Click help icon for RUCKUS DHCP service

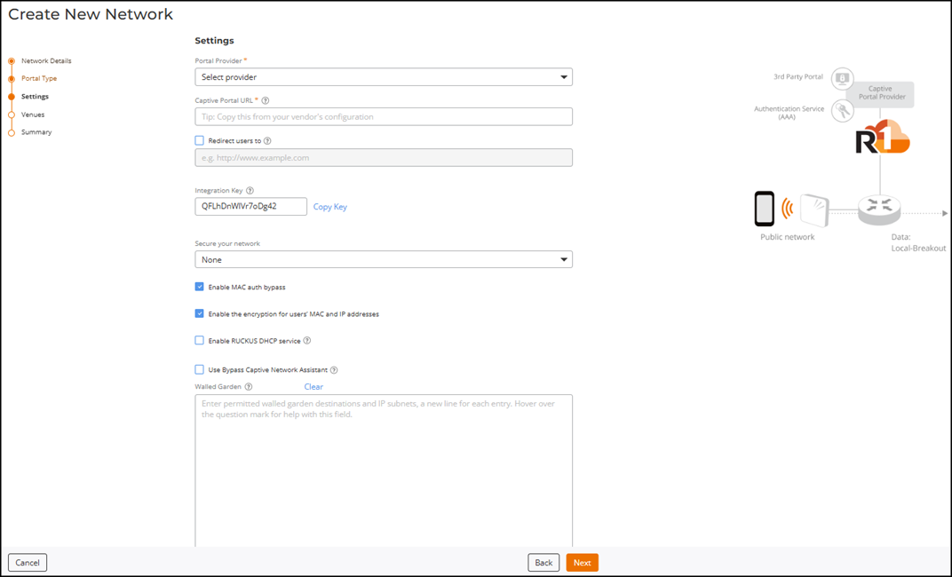pyautogui.click(x=306, y=341)
